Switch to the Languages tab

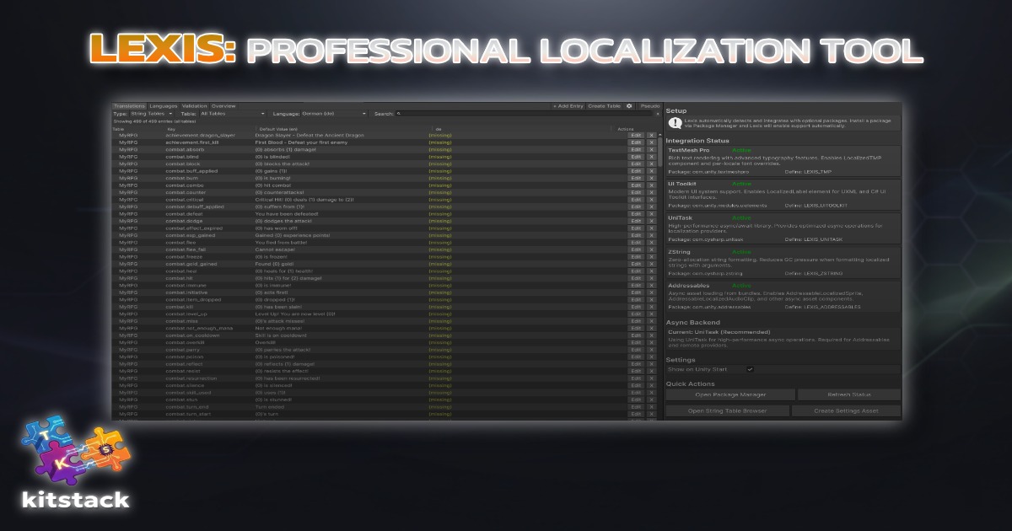pyautogui.click(x=164, y=106)
